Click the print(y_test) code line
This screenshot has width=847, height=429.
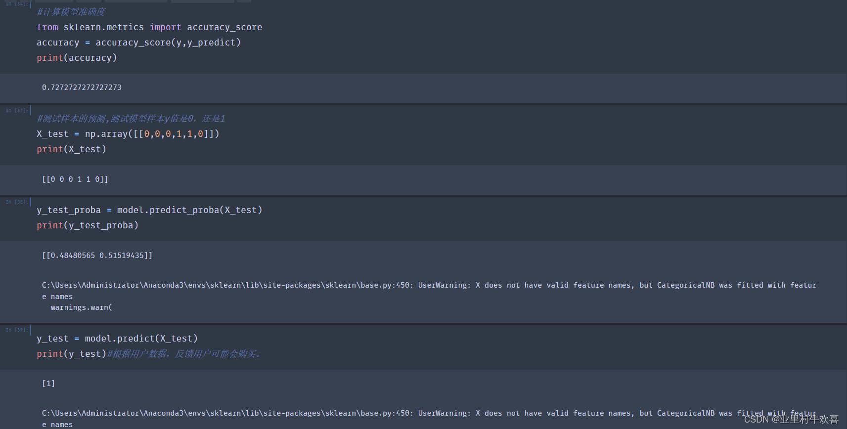[x=71, y=354]
